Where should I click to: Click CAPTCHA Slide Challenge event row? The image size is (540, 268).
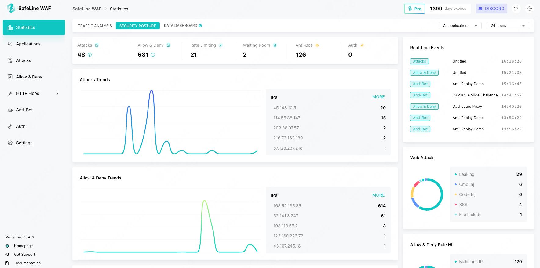tap(466, 95)
